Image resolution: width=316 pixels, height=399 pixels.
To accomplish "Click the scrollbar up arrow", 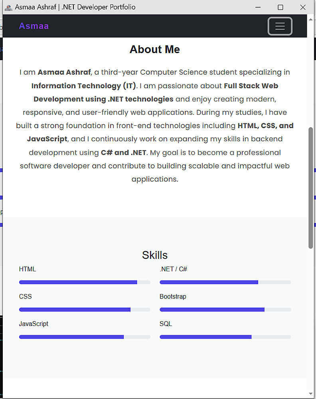I will (x=311, y=19).
